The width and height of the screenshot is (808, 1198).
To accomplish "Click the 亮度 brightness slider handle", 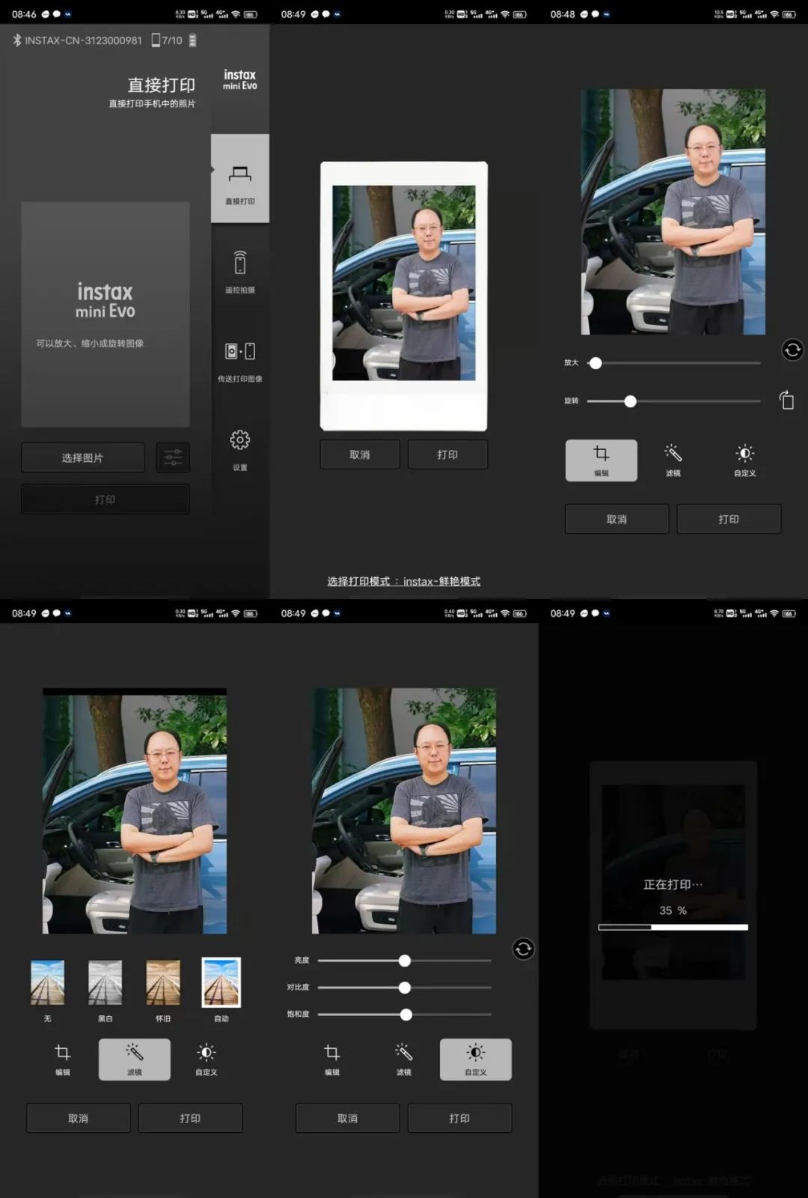I will tap(405, 961).
